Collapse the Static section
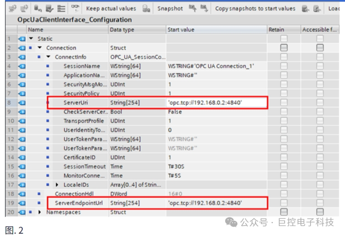The height and width of the screenshot is (236, 345). point(31,38)
